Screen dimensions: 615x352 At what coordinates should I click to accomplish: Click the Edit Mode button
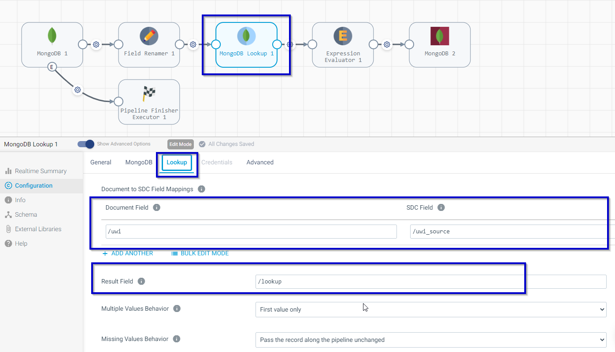click(x=181, y=144)
